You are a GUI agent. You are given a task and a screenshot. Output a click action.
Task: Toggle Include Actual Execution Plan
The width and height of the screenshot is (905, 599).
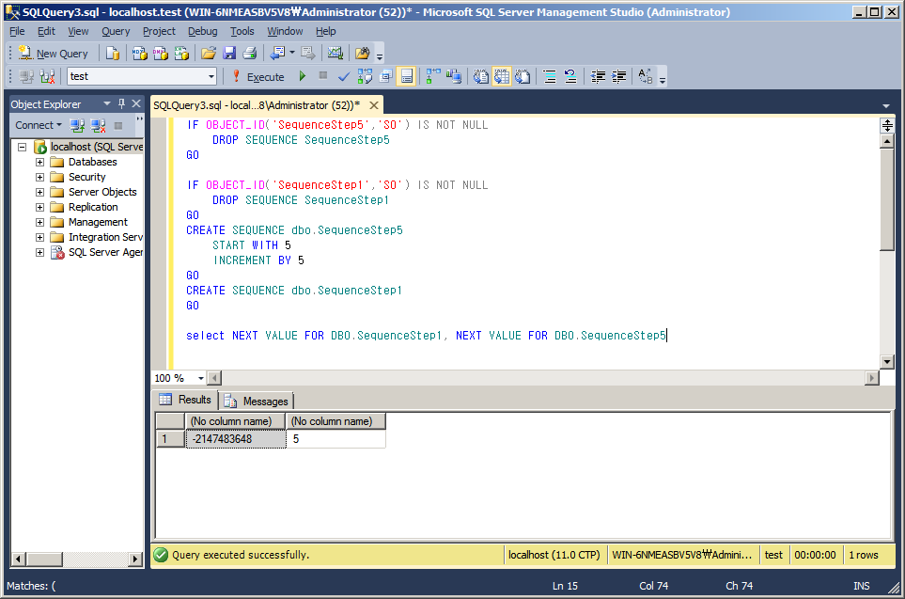(433, 76)
